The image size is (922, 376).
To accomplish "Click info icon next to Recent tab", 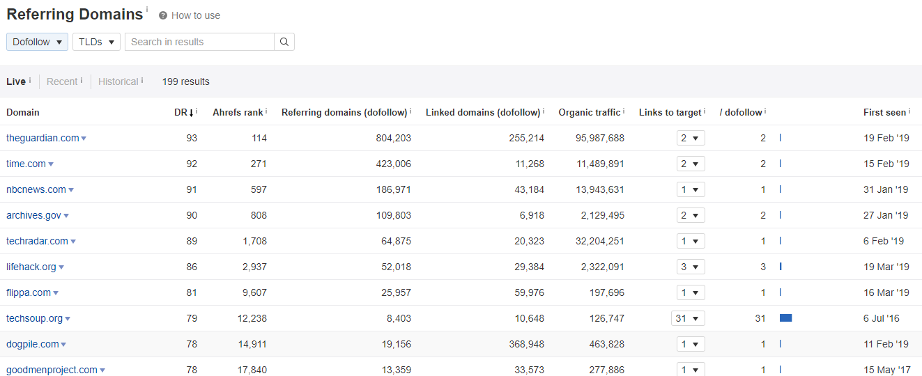I will click(82, 80).
